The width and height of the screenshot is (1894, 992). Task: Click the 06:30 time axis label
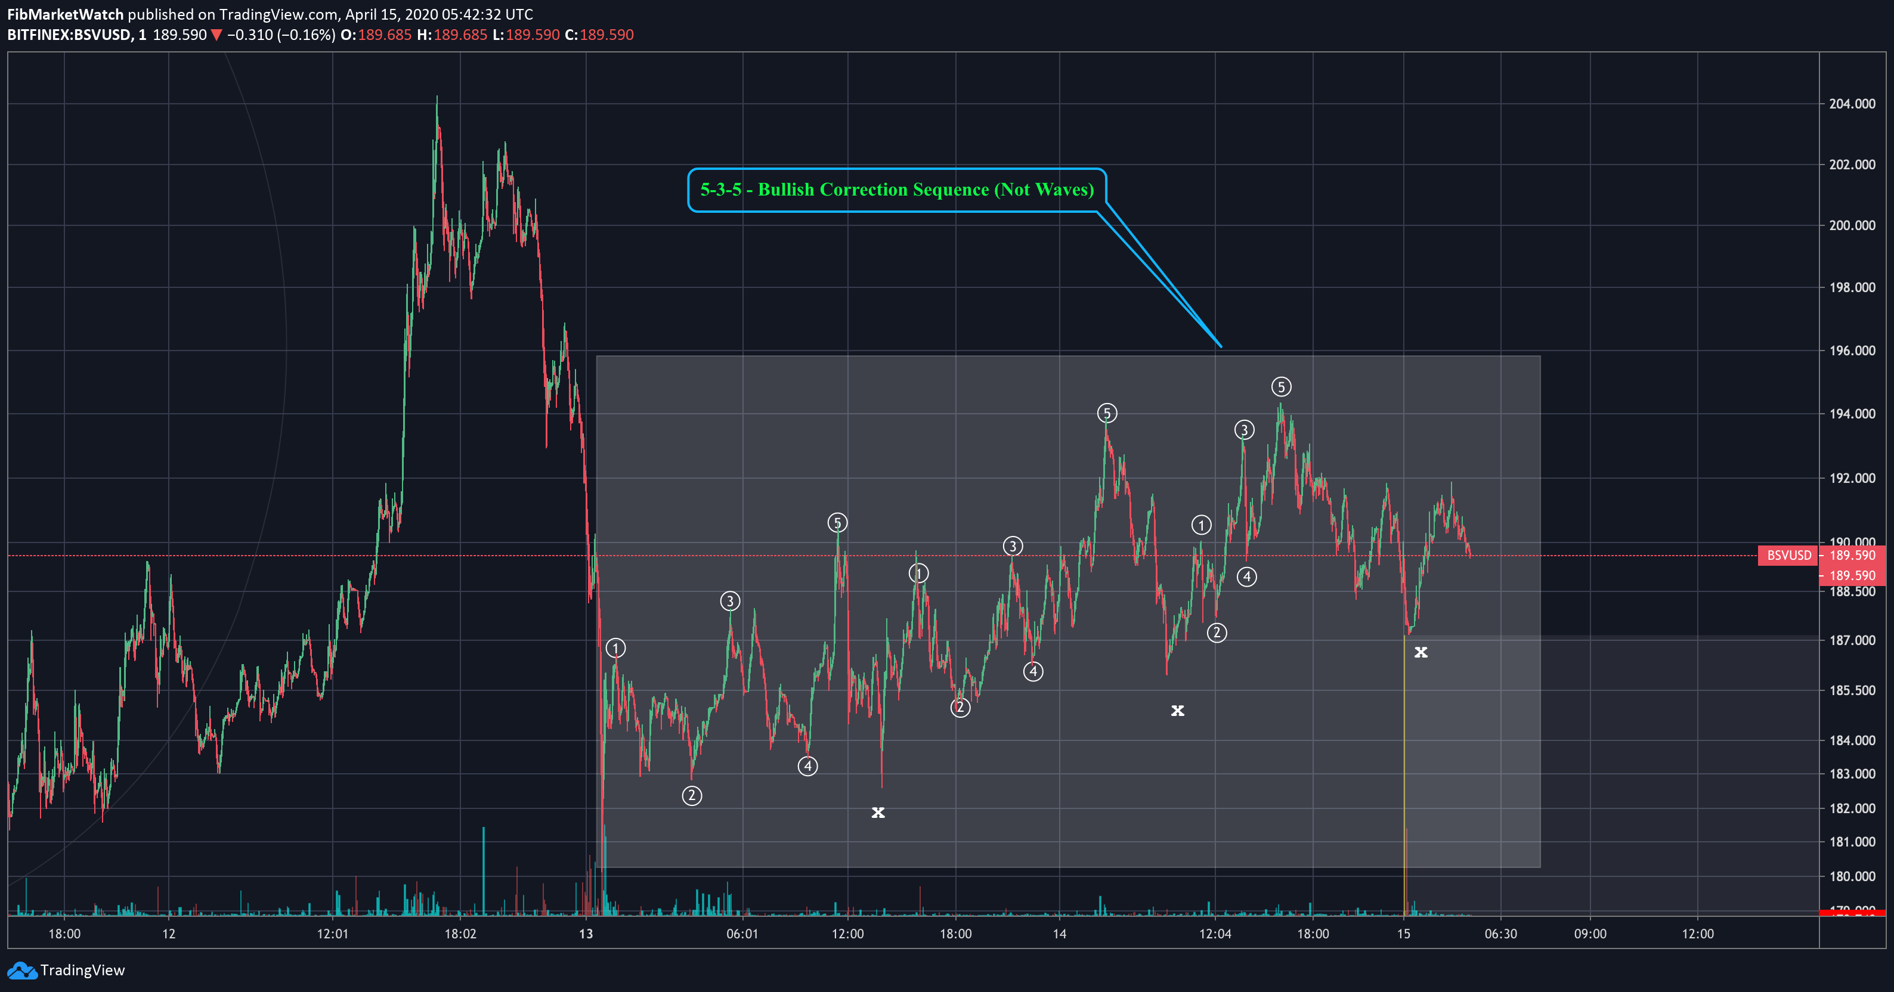click(1500, 934)
